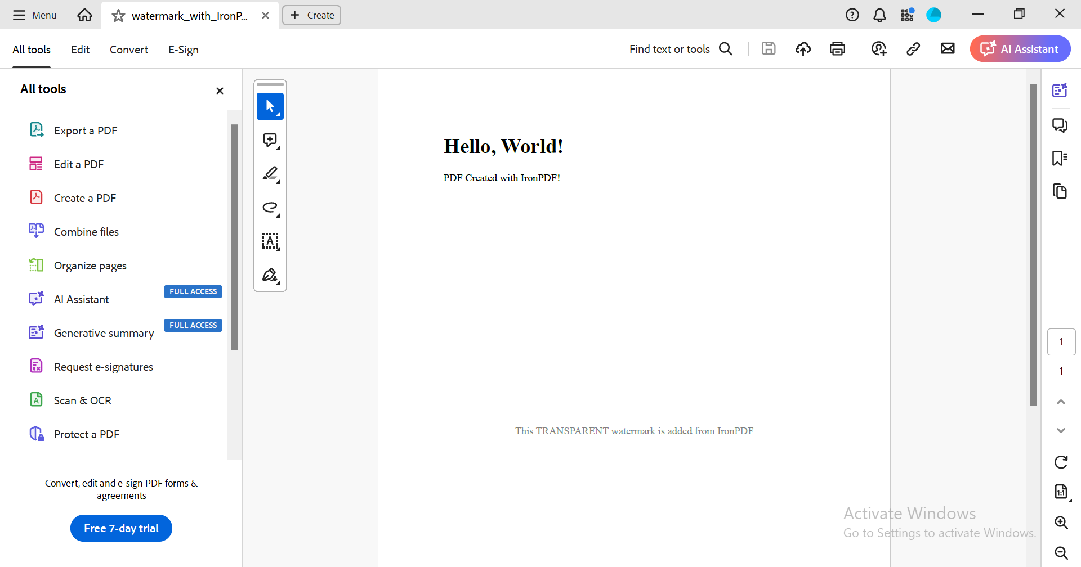Choose the Add comment tool

270,140
